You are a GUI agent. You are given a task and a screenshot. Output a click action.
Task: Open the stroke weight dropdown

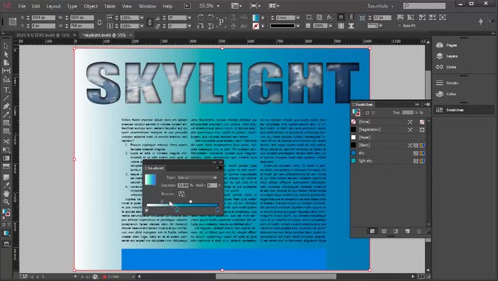pyautogui.click(x=298, y=18)
